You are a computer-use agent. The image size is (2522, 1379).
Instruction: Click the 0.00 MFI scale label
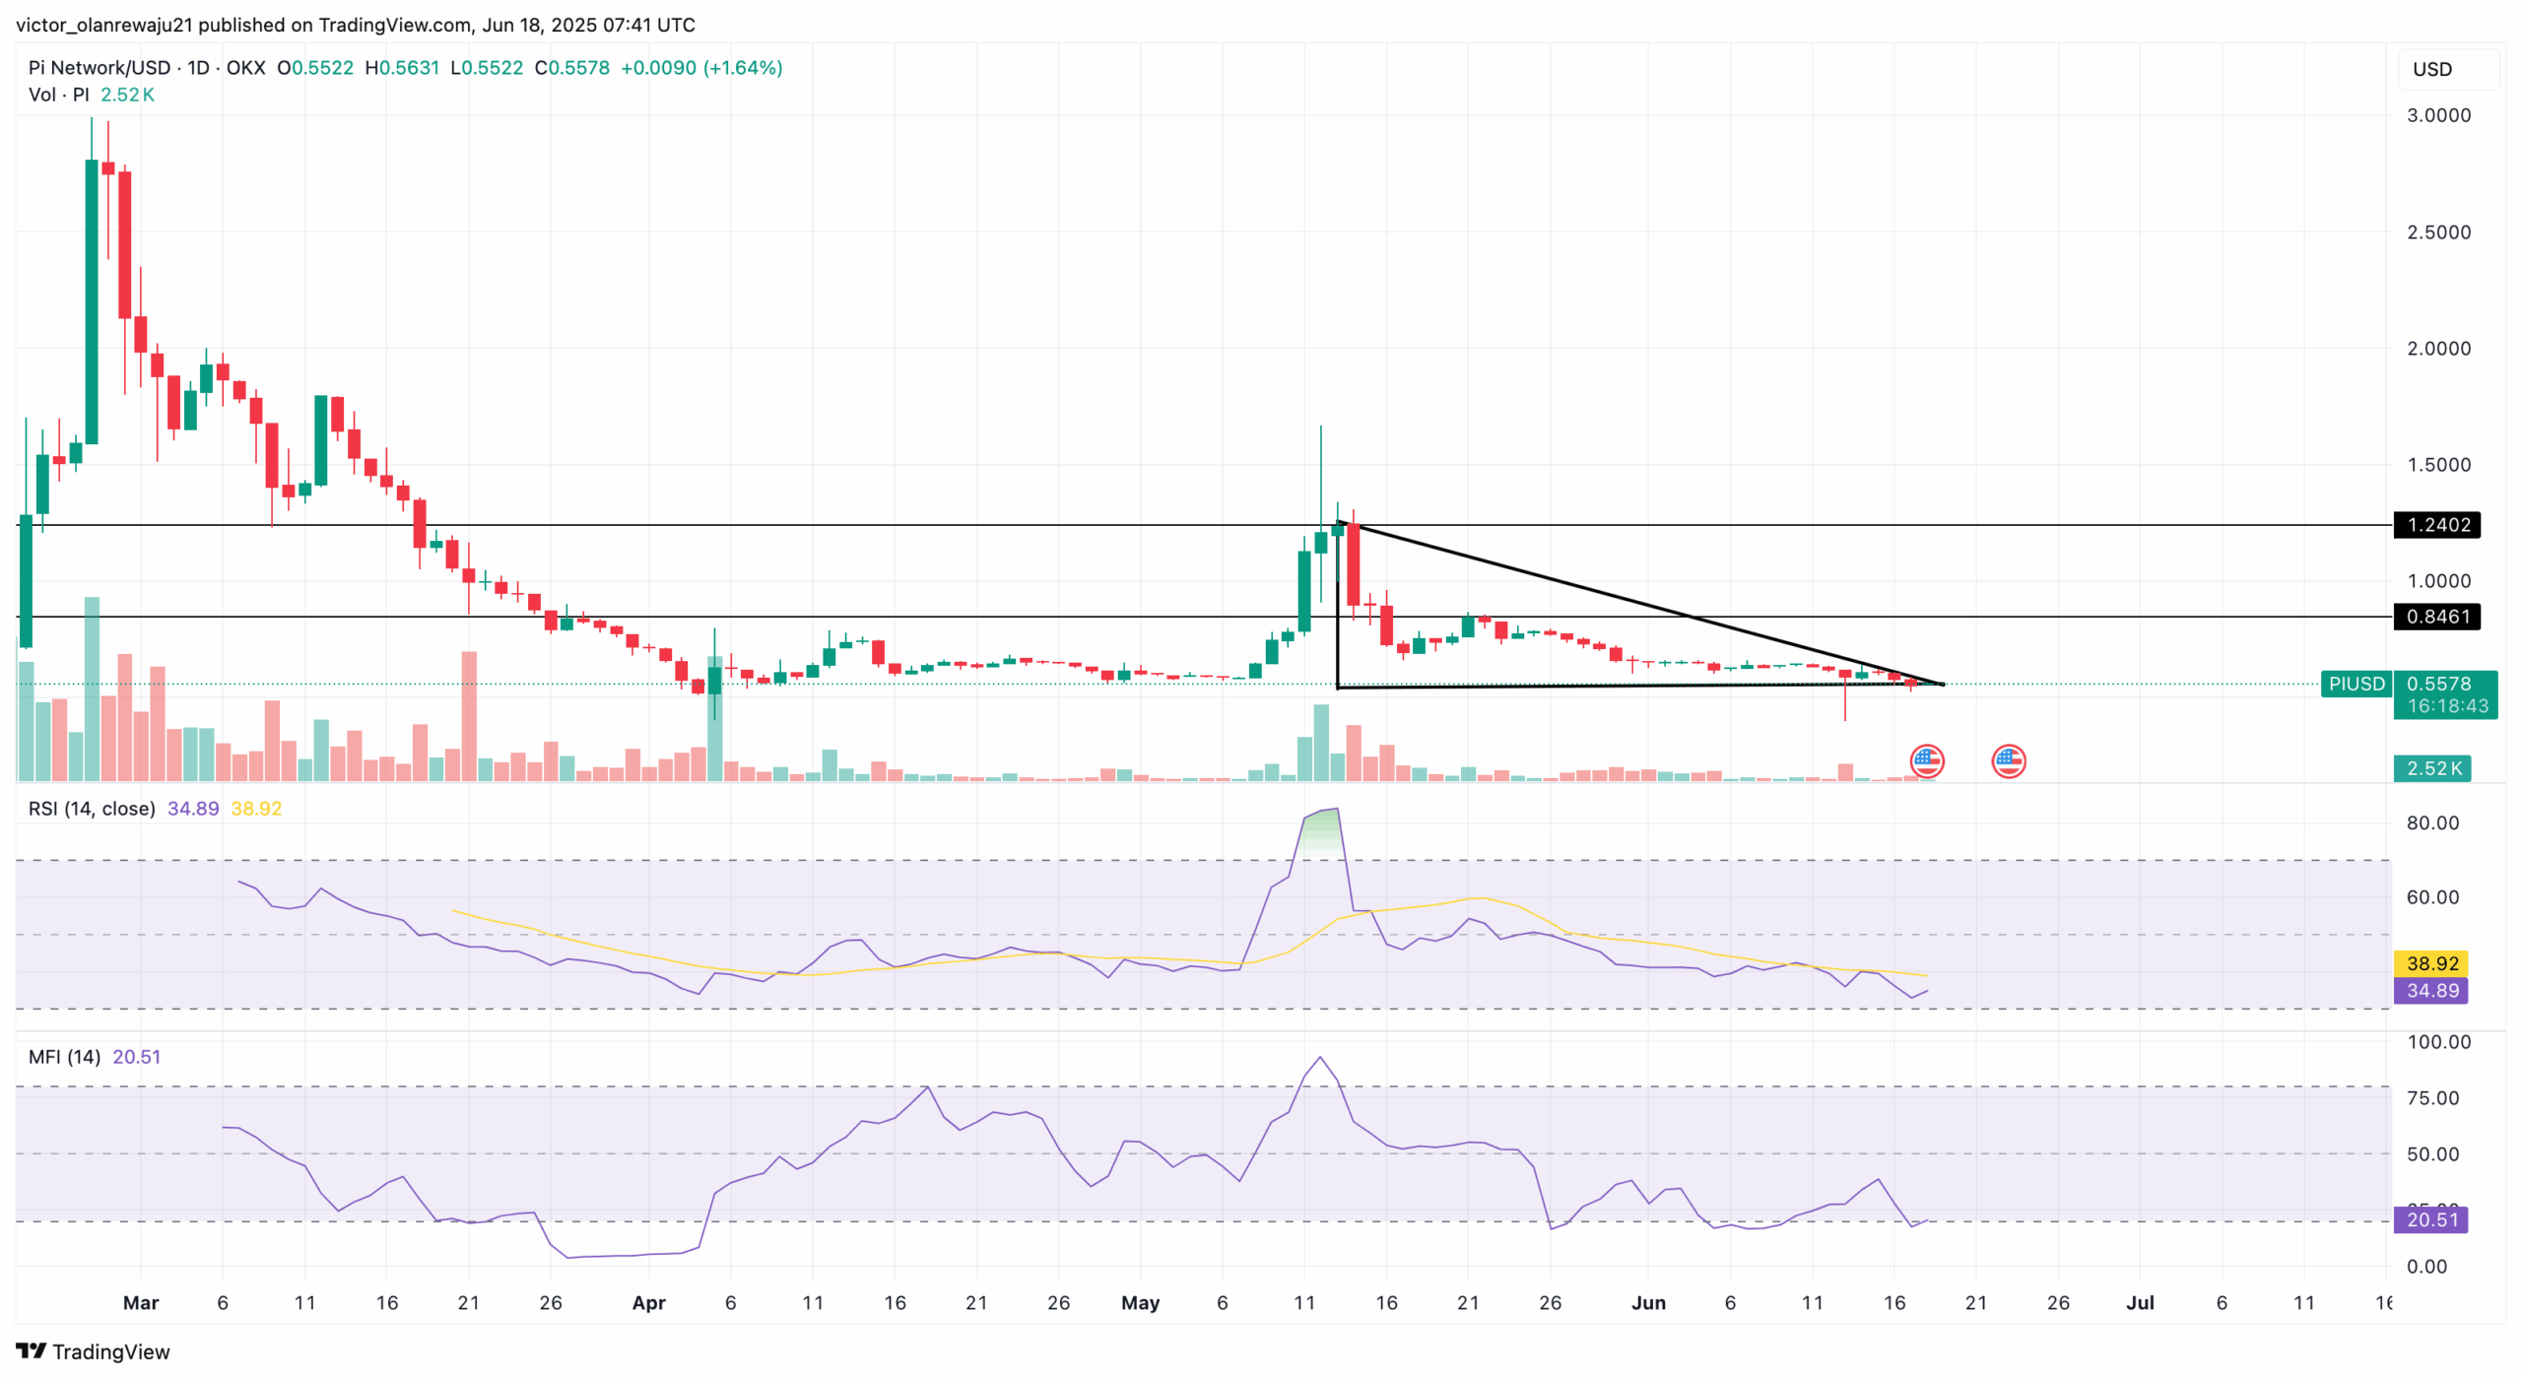pyautogui.click(x=2426, y=1267)
